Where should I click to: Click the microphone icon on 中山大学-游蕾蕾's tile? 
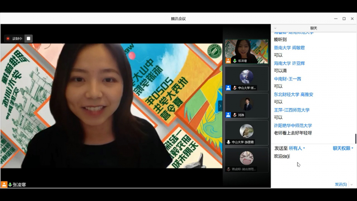tap(228, 142)
